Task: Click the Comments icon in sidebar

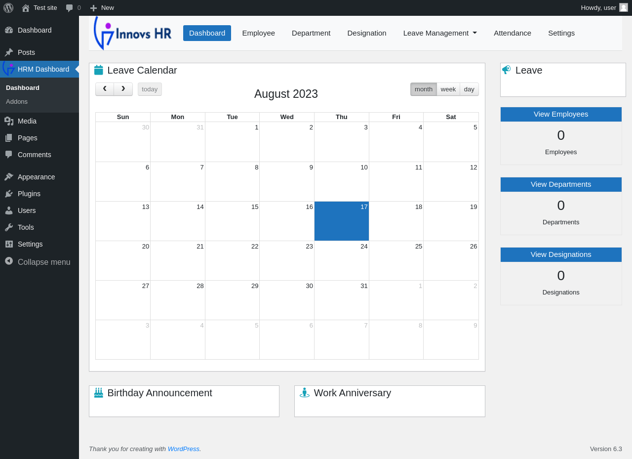Action: click(9, 155)
